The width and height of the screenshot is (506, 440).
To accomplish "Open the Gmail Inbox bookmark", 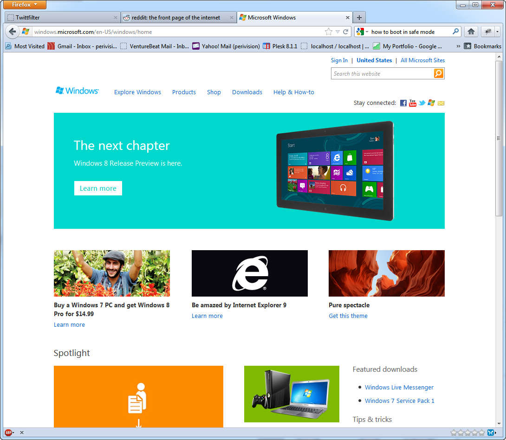I will (x=82, y=46).
